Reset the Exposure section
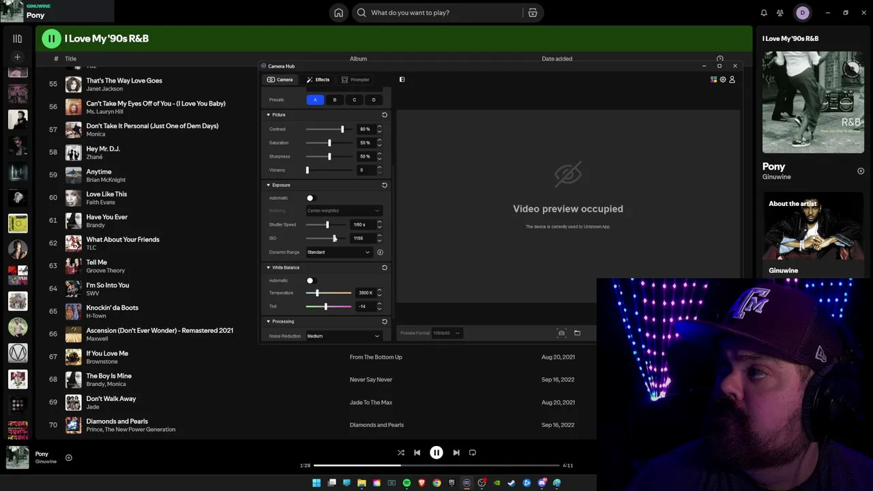Image resolution: width=873 pixels, height=491 pixels. click(x=385, y=185)
